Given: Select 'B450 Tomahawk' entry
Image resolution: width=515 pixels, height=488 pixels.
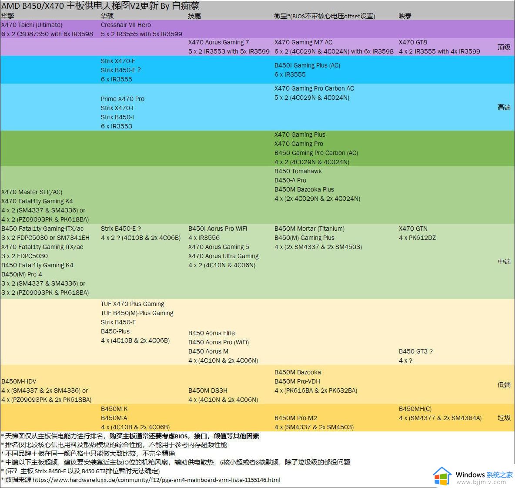Looking at the screenshot, I should [298, 171].
